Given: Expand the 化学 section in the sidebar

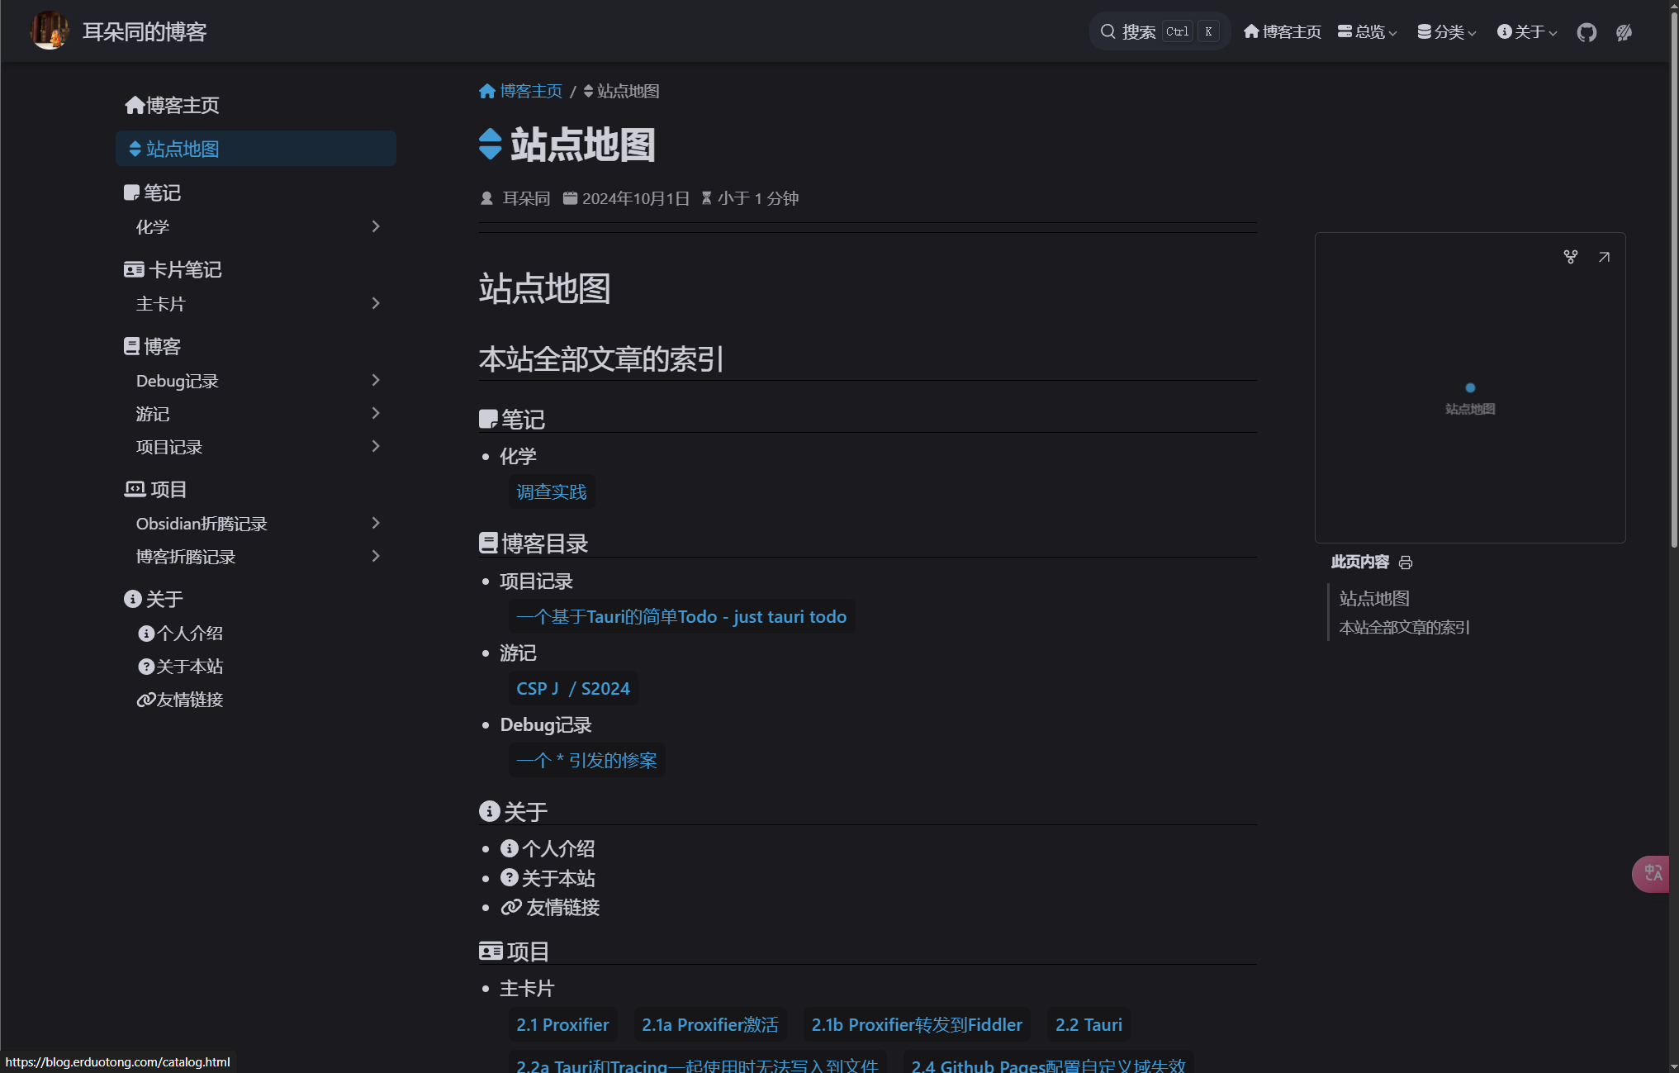Looking at the screenshot, I should tap(376, 226).
